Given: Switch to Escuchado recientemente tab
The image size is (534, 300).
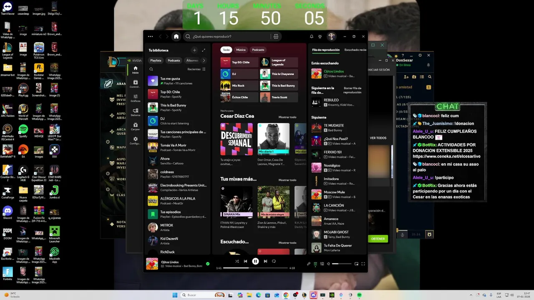Looking at the screenshot, I should 355,50.
